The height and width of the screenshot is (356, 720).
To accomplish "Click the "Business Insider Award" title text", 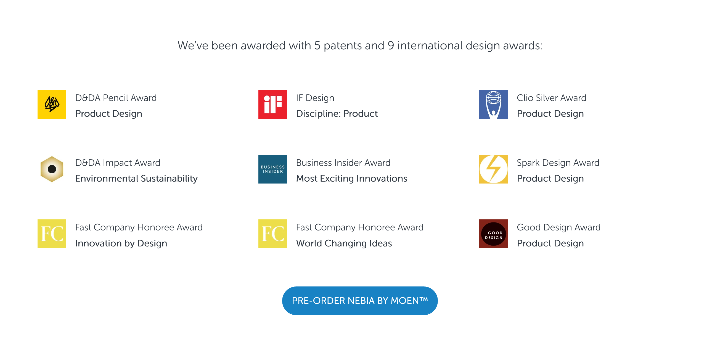I will [343, 163].
